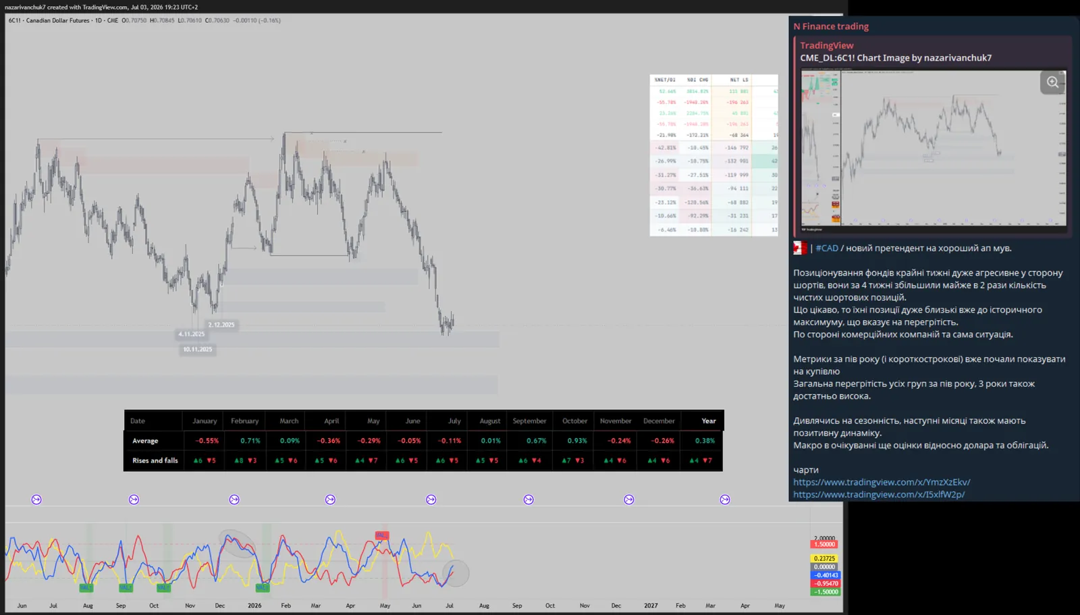Click the 'Average' row label in seasonality table
1080x615 pixels.
coord(145,441)
